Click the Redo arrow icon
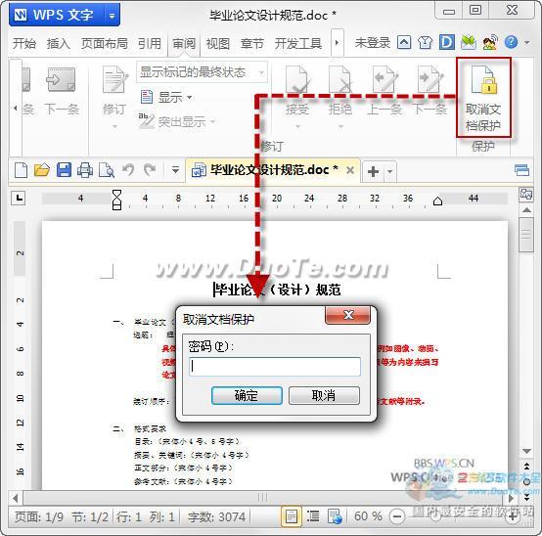The width and height of the screenshot is (542, 536). [x=150, y=169]
